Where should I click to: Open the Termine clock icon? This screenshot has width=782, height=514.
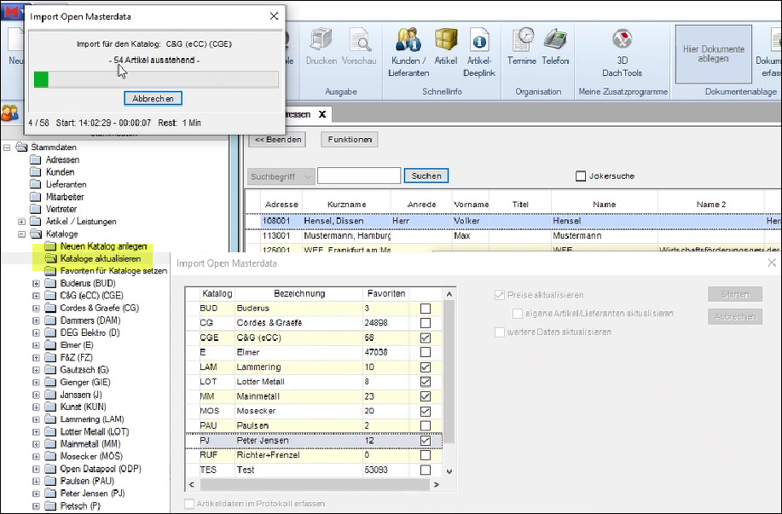[x=522, y=47]
